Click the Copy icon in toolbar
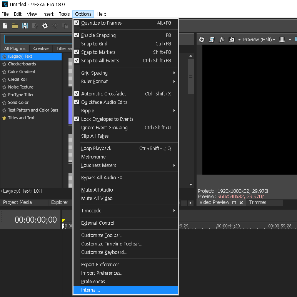The width and height of the screenshot is (297, 297). pyautogui.click(x=65, y=26)
